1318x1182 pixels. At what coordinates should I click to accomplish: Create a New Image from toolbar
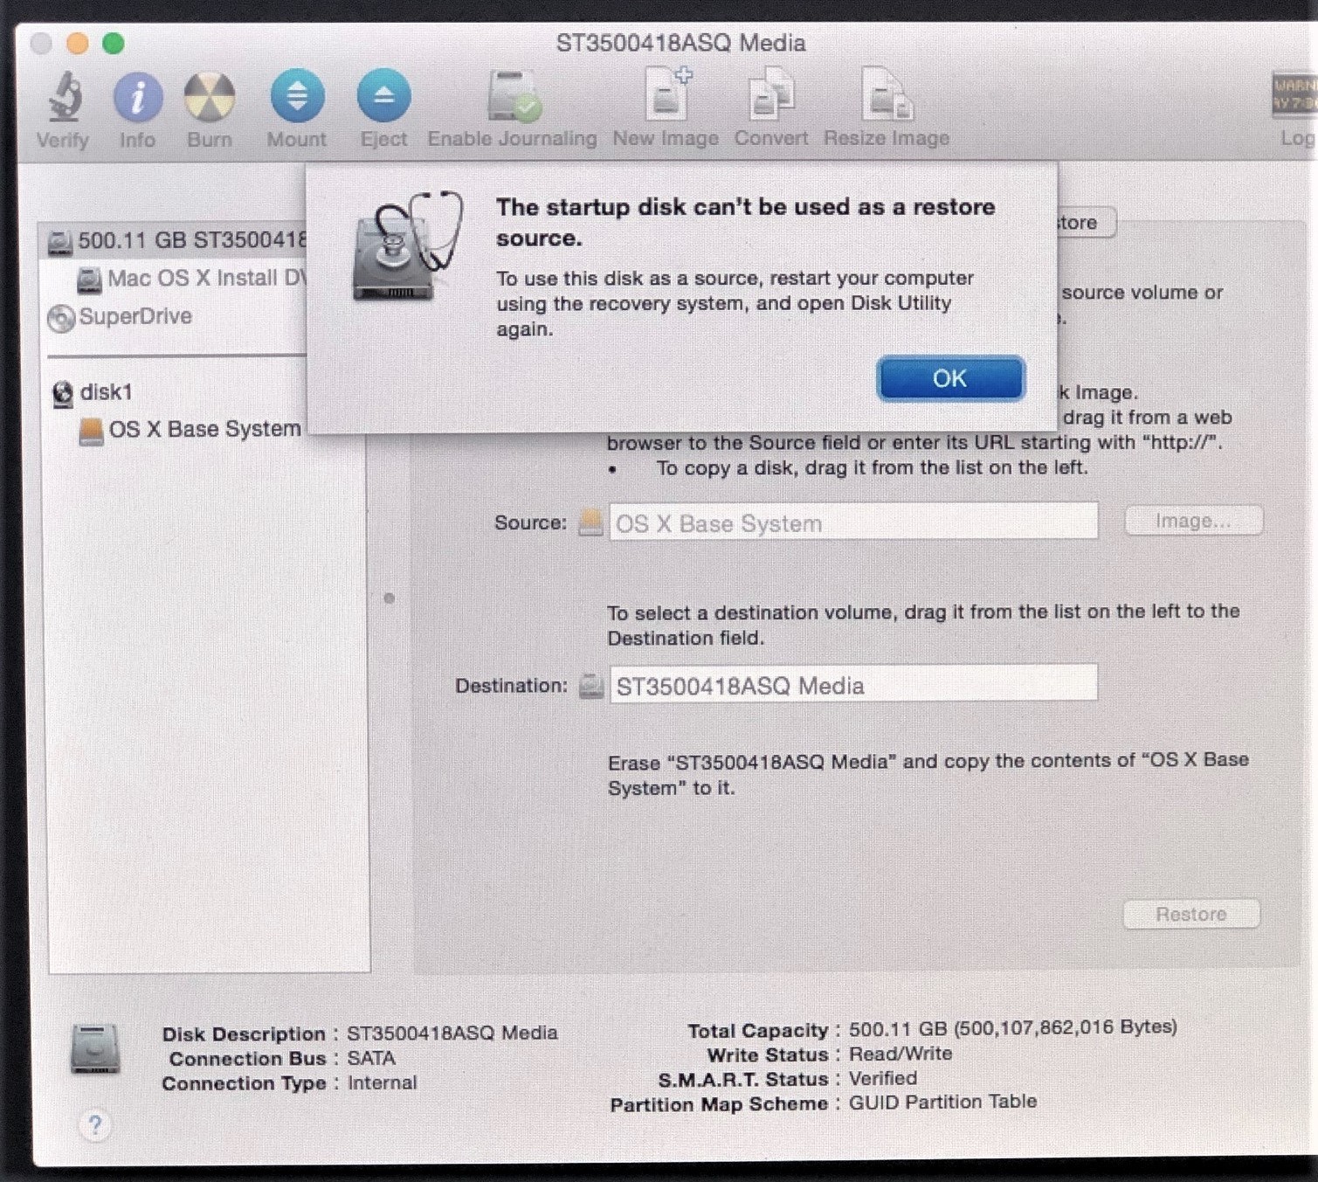666,94
